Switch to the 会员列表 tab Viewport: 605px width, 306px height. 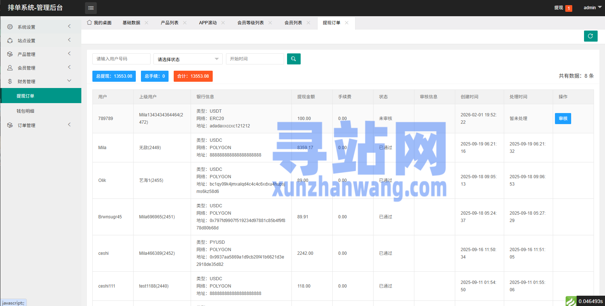pyautogui.click(x=293, y=23)
